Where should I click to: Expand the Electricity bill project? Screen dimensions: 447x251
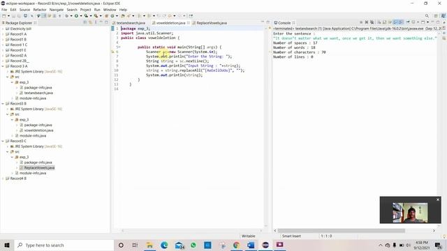(3, 29)
